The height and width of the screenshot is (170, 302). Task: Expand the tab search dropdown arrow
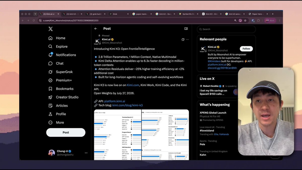point(35,14)
